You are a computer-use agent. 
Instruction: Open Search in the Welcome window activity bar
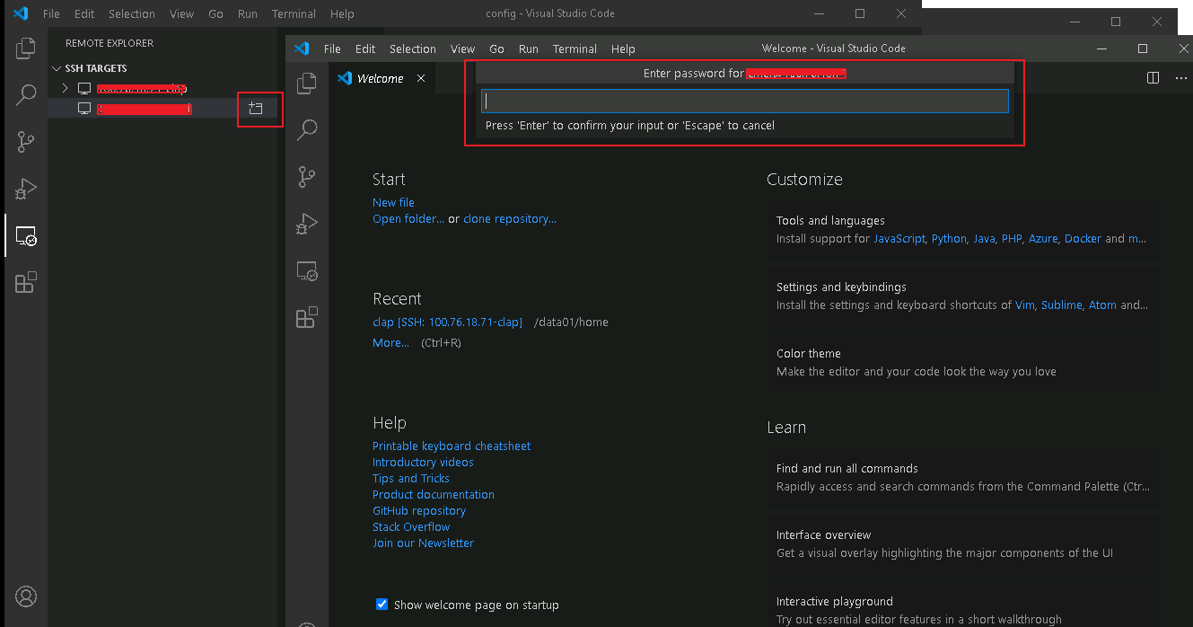tap(307, 129)
